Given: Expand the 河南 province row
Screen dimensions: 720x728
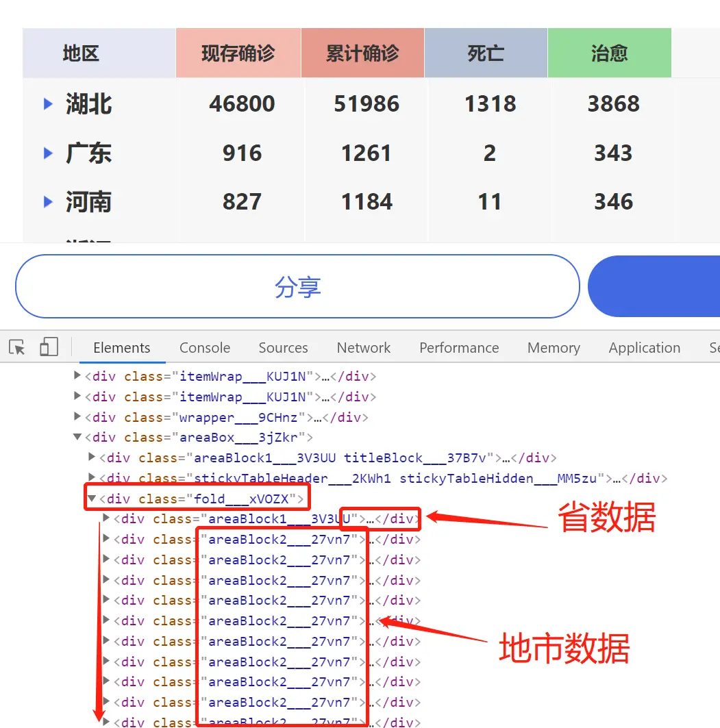Looking at the screenshot, I should (48, 201).
